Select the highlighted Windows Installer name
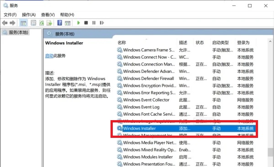This screenshot has width=274, height=167. [139, 128]
